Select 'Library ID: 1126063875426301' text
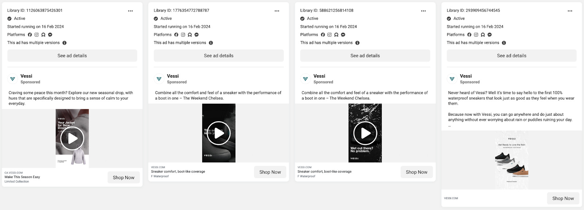Image resolution: width=584 pixels, height=210 pixels. [35, 11]
